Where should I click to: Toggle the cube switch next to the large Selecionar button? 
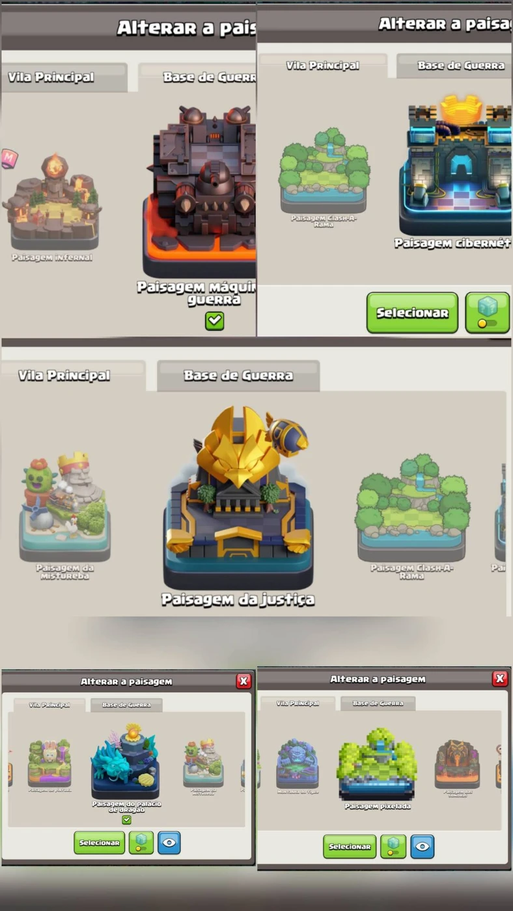(x=488, y=312)
